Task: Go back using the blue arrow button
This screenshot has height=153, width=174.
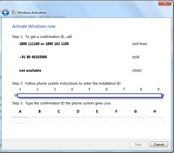Action: coord(5,12)
